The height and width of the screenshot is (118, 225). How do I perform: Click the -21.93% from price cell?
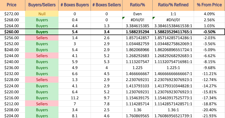[209, 116]
